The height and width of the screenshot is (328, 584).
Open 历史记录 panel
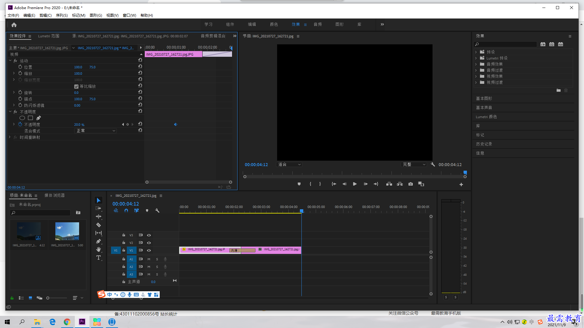(484, 144)
